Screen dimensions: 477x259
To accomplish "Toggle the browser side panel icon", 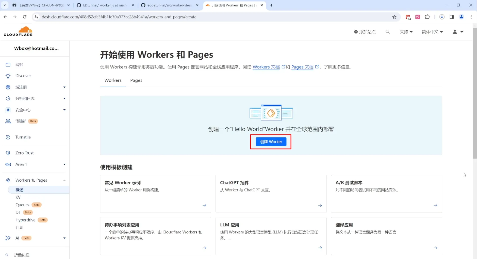I will click(x=452, y=17).
